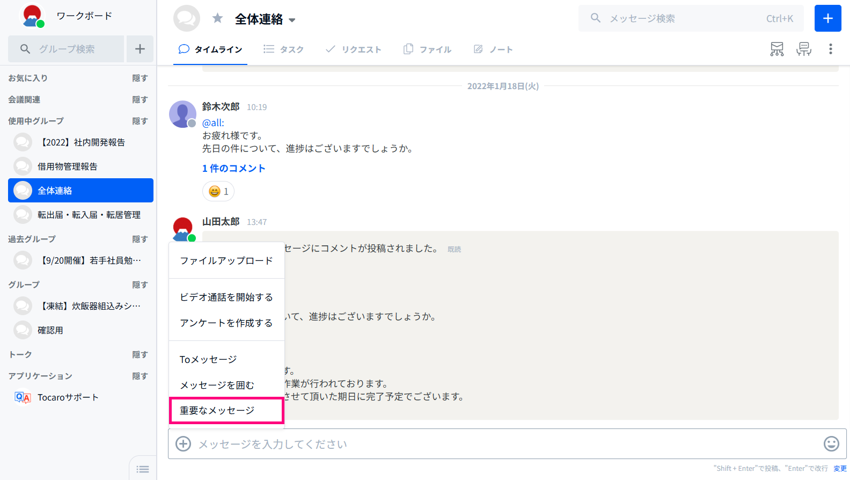Hide the 過去グループ section
This screenshot has height=480, width=850.
(x=140, y=239)
